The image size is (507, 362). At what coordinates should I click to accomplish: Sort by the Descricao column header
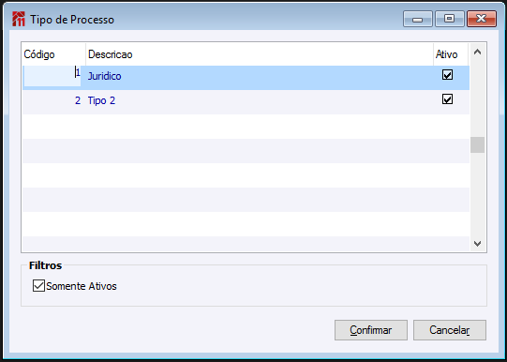click(260, 54)
